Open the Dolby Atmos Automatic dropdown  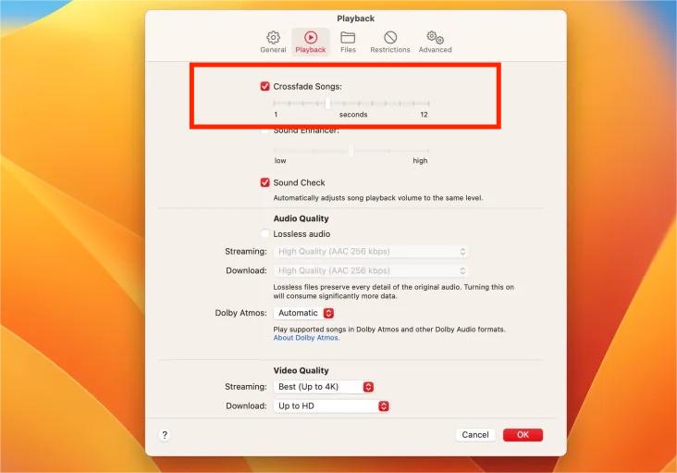tap(304, 313)
